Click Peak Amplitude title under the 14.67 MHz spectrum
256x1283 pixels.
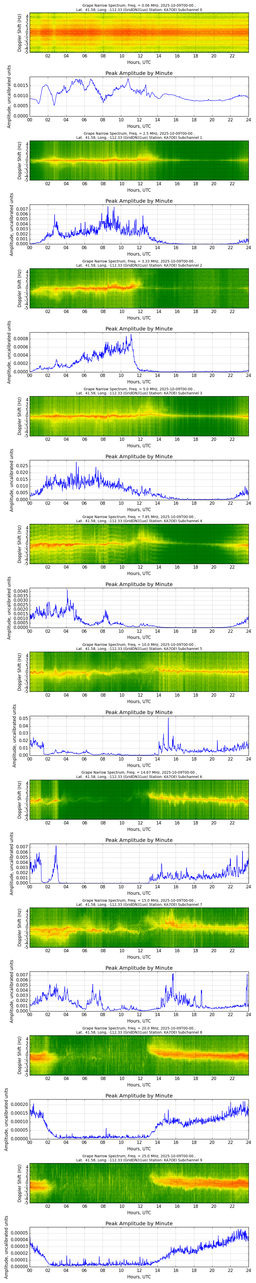click(x=139, y=840)
